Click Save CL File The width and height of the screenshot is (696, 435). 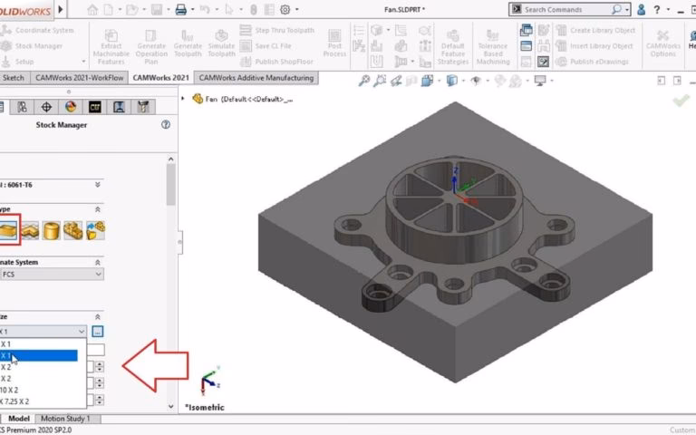266,45
